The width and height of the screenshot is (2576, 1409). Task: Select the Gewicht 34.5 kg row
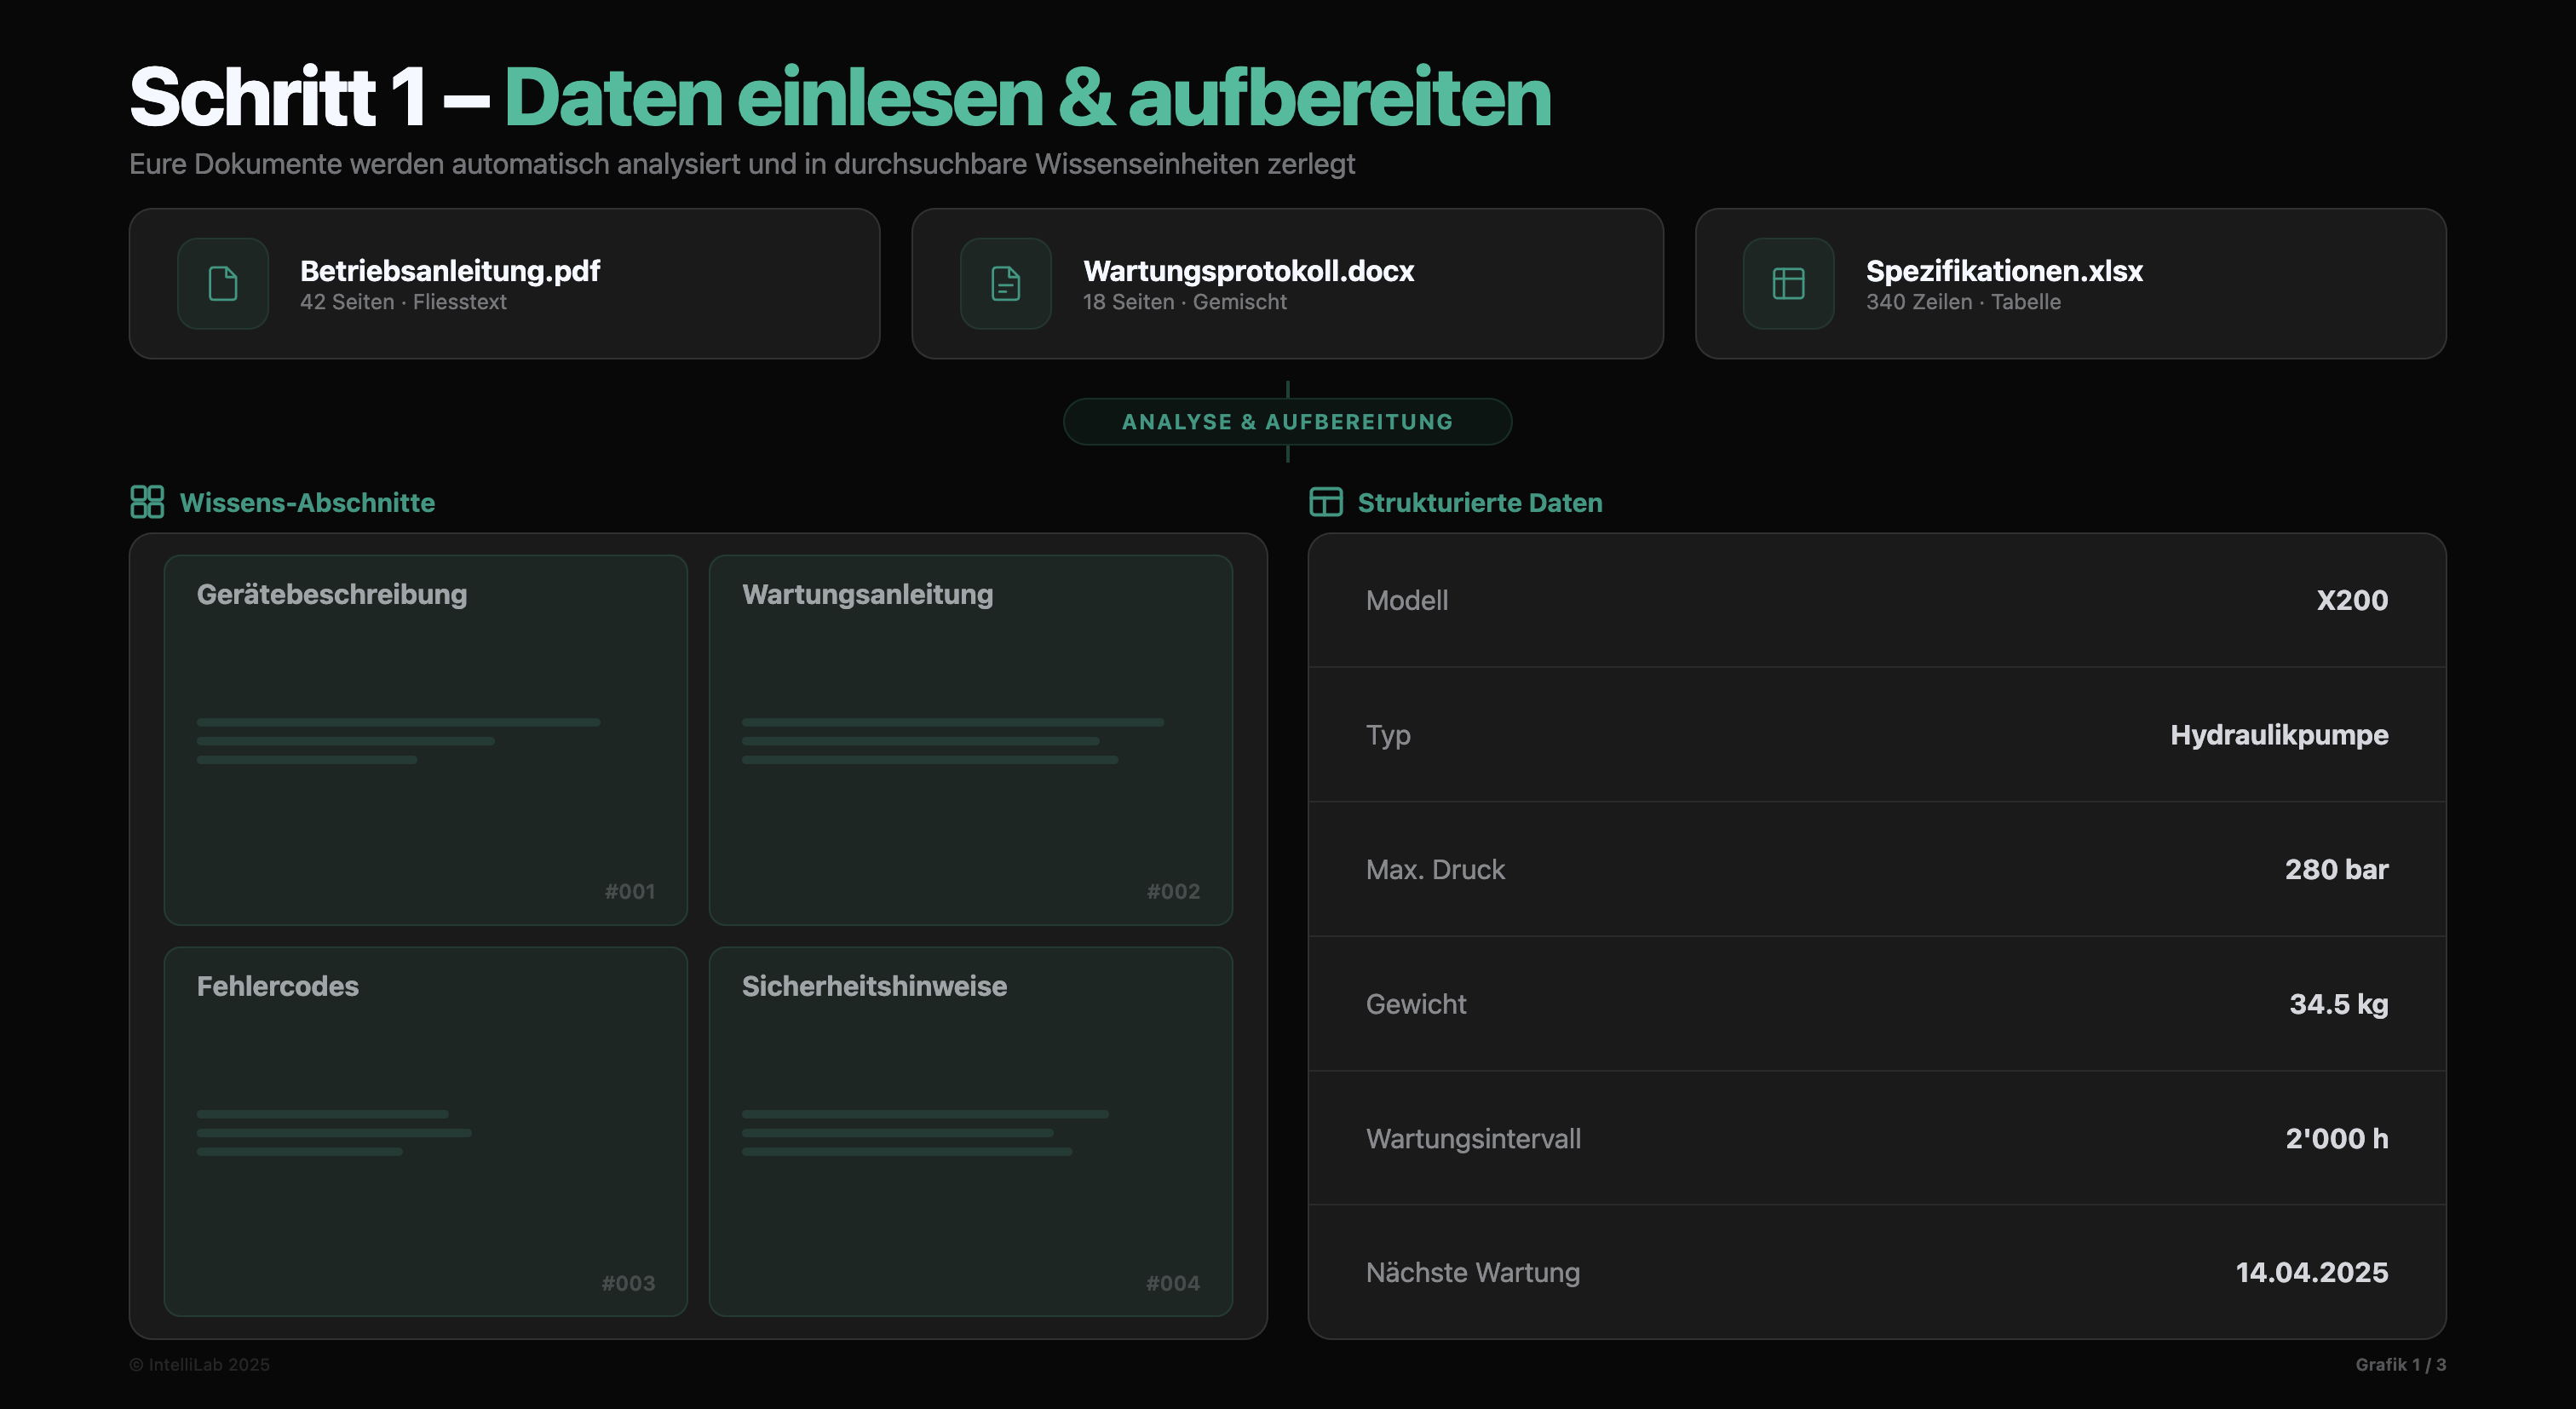click(x=1876, y=1004)
